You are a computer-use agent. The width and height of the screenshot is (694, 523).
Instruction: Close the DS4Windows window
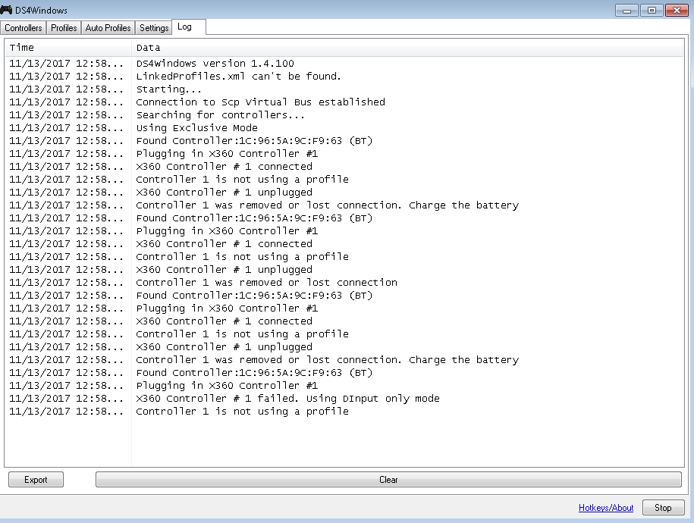[x=677, y=10]
